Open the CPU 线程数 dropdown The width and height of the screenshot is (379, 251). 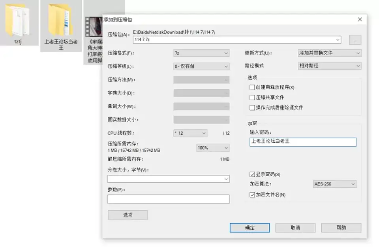(x=190, y=133)
